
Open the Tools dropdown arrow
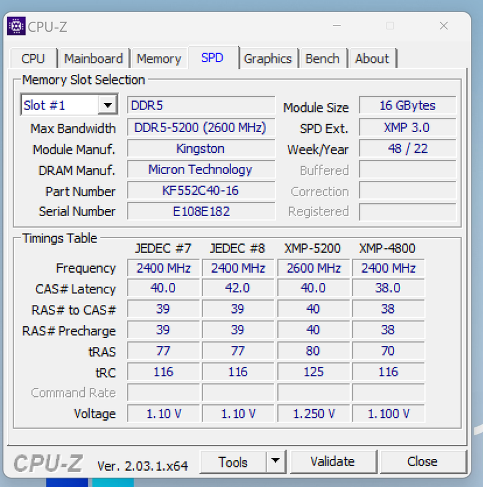(x=276, y=461)
